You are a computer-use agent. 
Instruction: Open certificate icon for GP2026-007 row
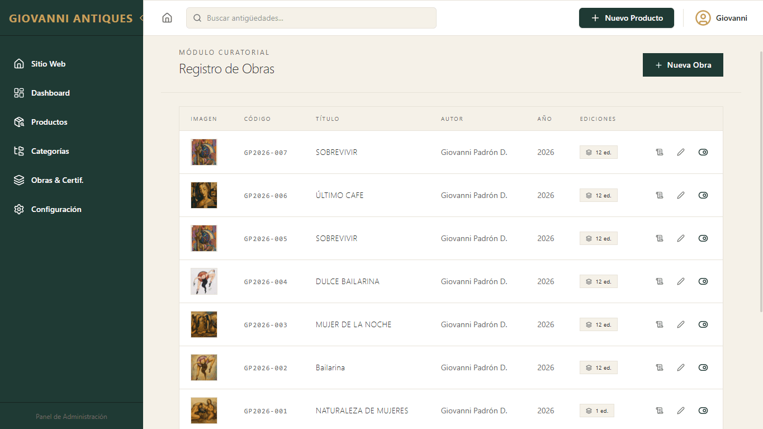click(x=660, y=152)
